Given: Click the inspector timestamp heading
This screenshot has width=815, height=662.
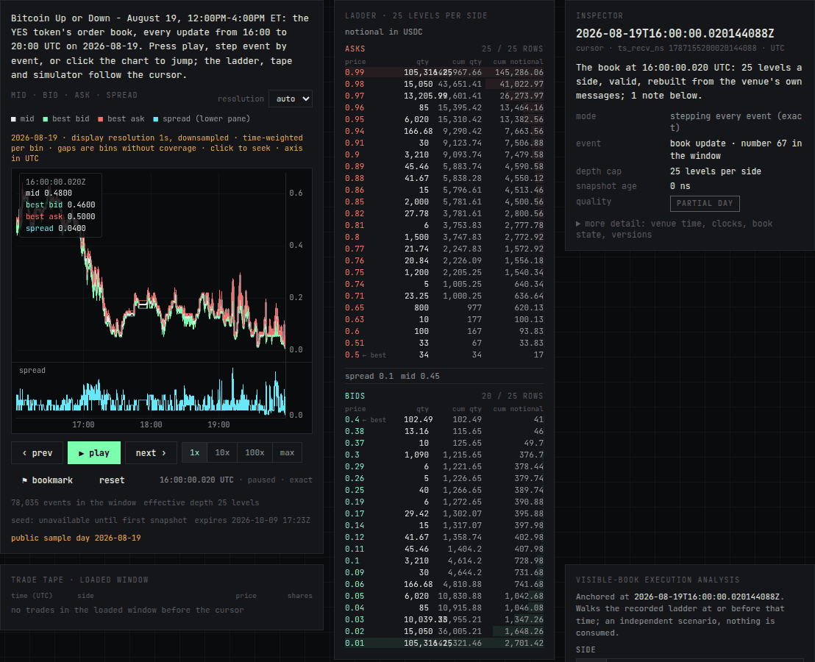Looking at the screenshot, I should 675,34.
